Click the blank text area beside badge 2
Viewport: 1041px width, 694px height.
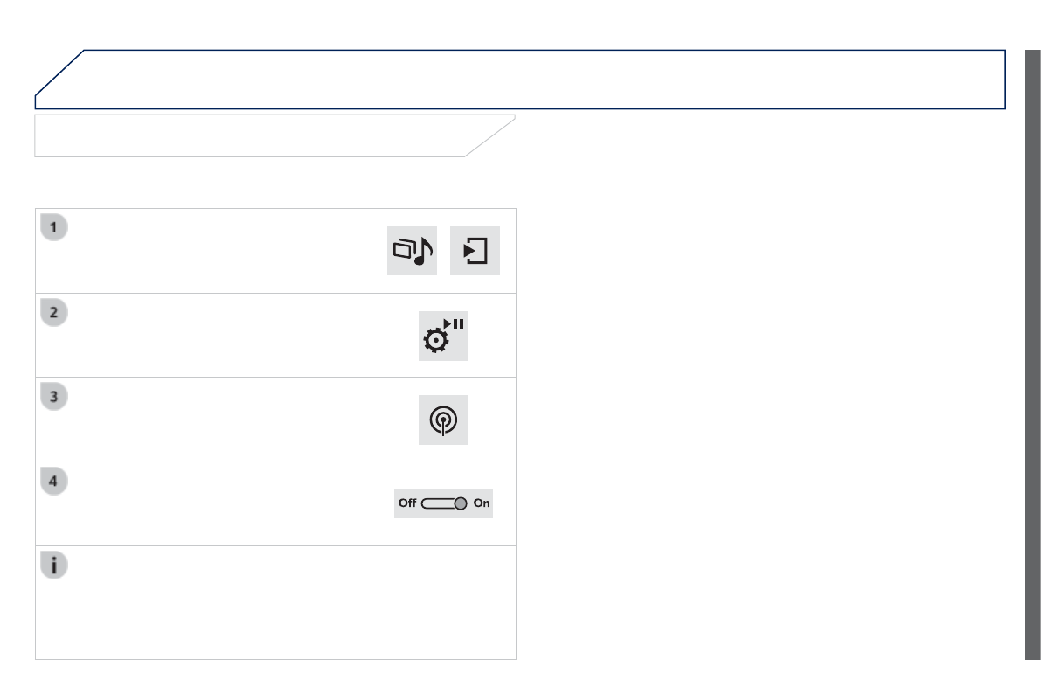pyautogui.click(x=219, y=336)
